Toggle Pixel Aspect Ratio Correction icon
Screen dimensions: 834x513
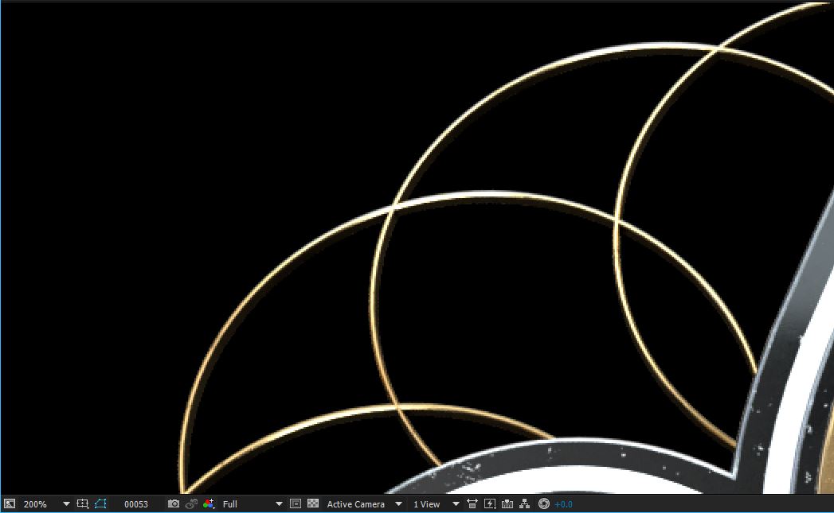click(472, 503)
